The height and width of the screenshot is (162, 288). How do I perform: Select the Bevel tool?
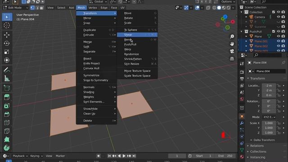[x=7, y=114]
